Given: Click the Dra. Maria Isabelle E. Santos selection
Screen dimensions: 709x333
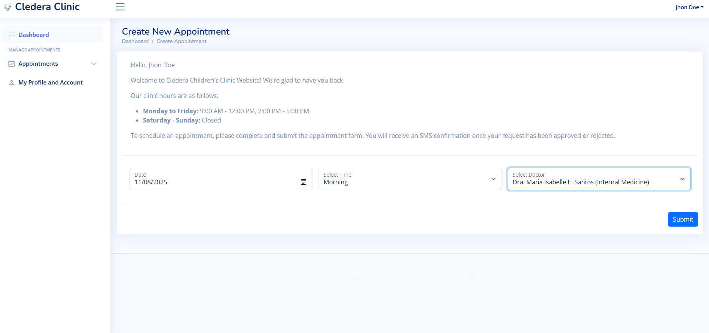Looking at the screenshot, I should (x=581, y=182).
